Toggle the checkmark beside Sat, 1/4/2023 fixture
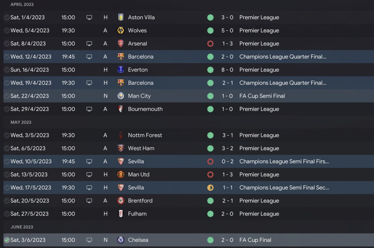Viewport: 374px width, 248px height. click(7, 18)
